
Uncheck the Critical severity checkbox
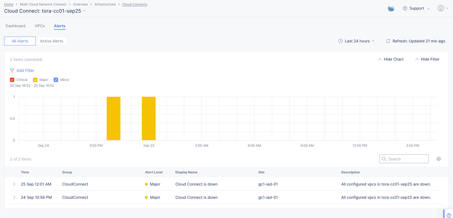coord(12,80)
